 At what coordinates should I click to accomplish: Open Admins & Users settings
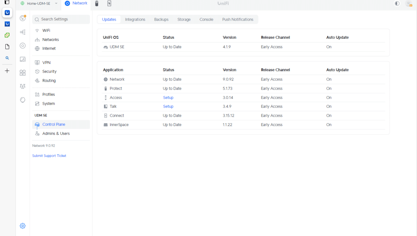(x=61, y=133)
